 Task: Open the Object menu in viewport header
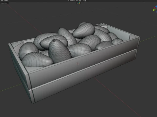pyautogui.click(x=6, y=1)
